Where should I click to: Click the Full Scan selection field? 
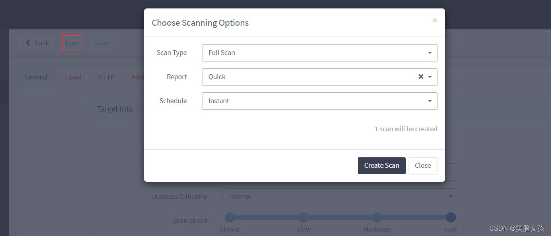320,53
